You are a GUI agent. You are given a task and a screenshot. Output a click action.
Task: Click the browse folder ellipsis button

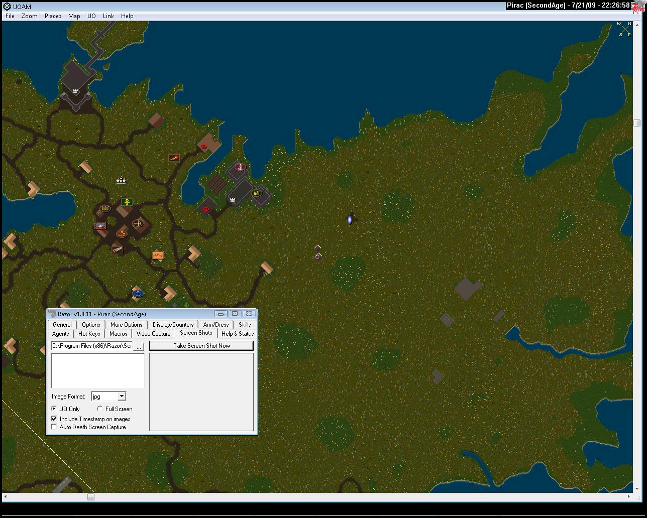point(139,346)
